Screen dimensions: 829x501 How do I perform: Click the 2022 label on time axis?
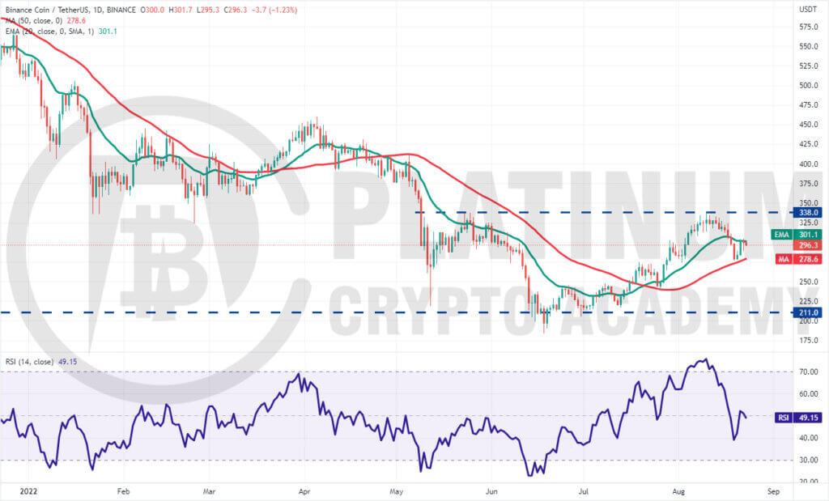tap(28, 491)
